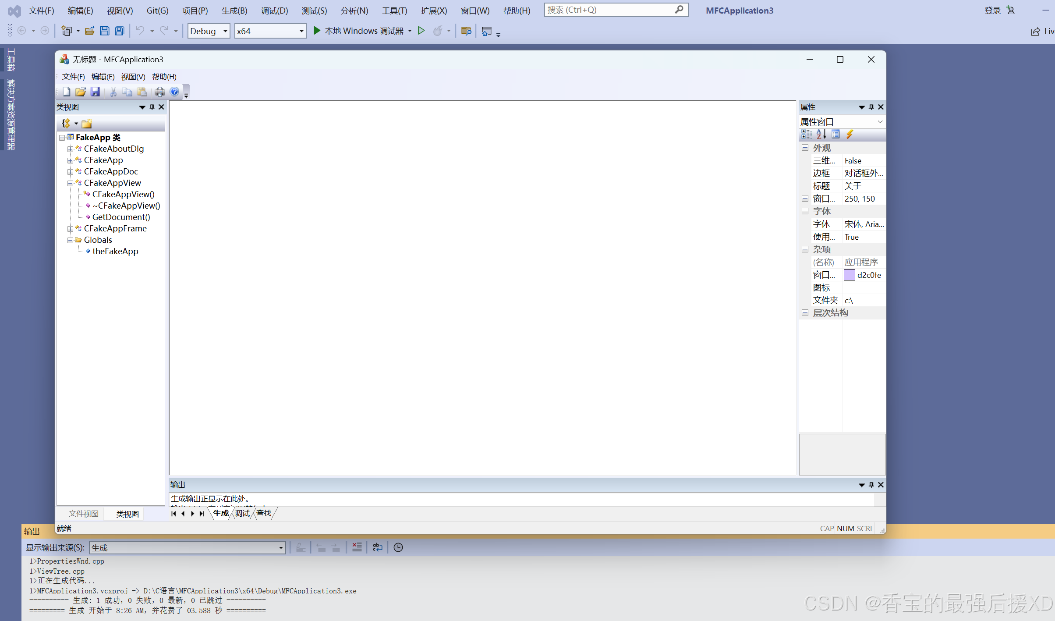Expand the CFakeAppFrame tree node
The height and width of the screenshot is (621, 1055).
[x=70, y=229]
